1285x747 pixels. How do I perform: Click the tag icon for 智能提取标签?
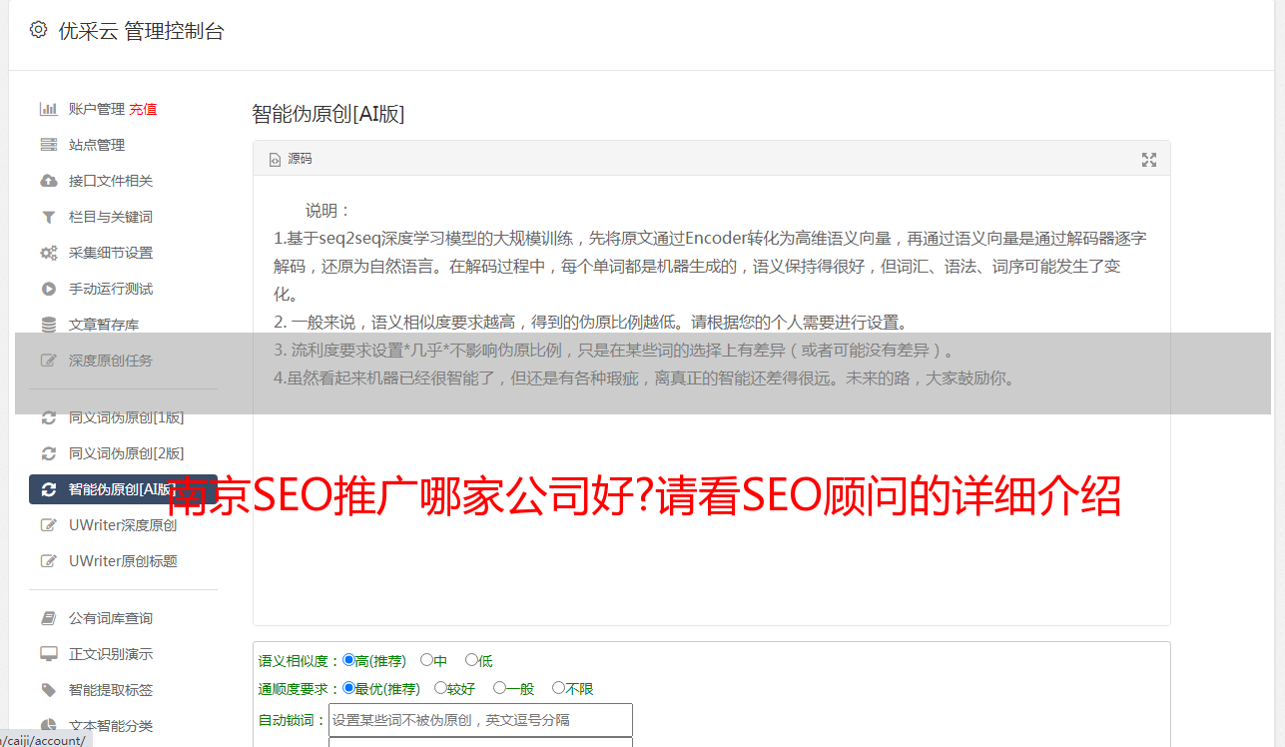48,690
